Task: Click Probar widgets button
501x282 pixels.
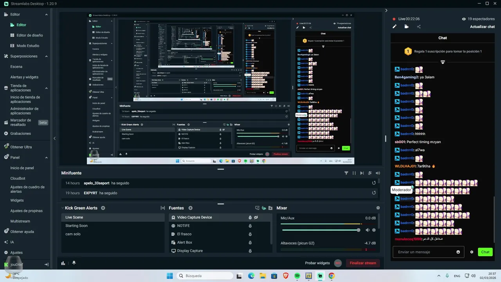Action: pos(317,263)
